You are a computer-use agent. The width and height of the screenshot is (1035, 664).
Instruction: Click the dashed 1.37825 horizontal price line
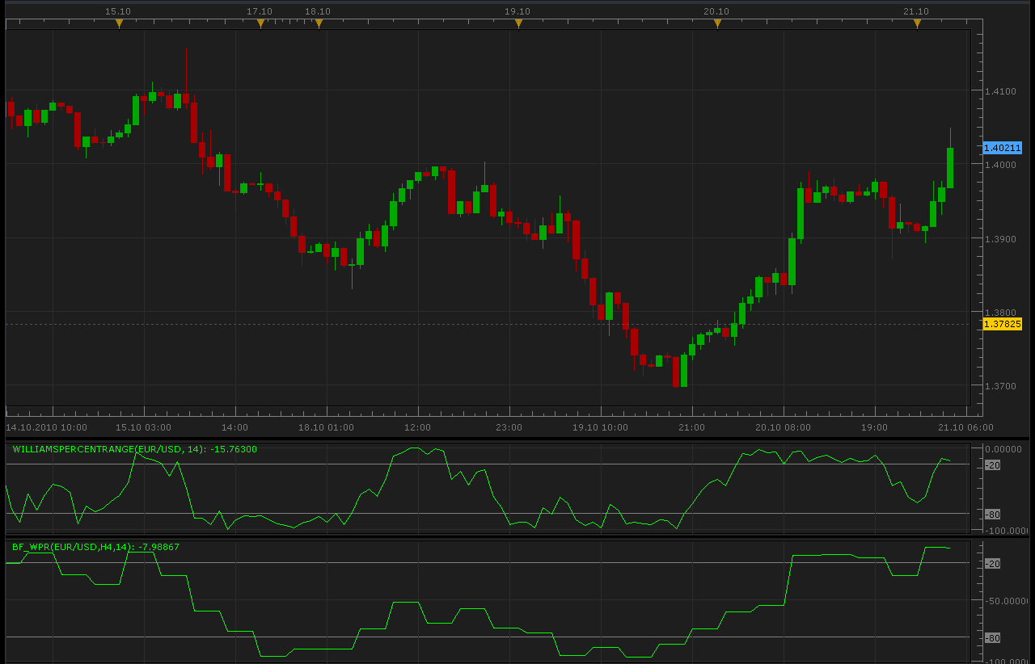(488, 324)
